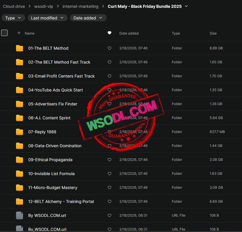Open the Type filter dropdown

[x=13, y=18]
